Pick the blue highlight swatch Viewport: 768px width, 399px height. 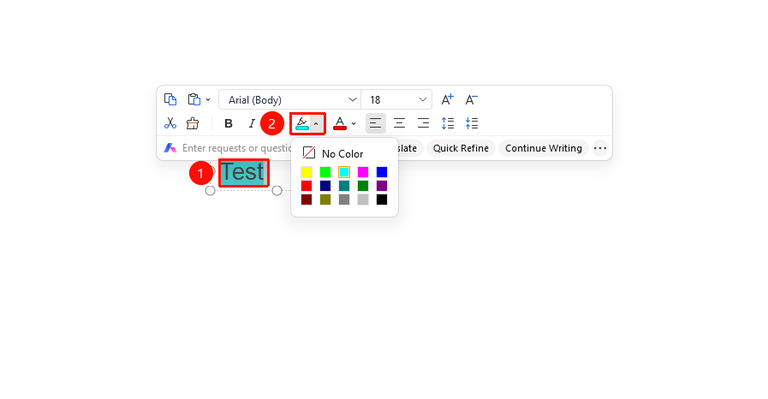click(x=382, y=172)
